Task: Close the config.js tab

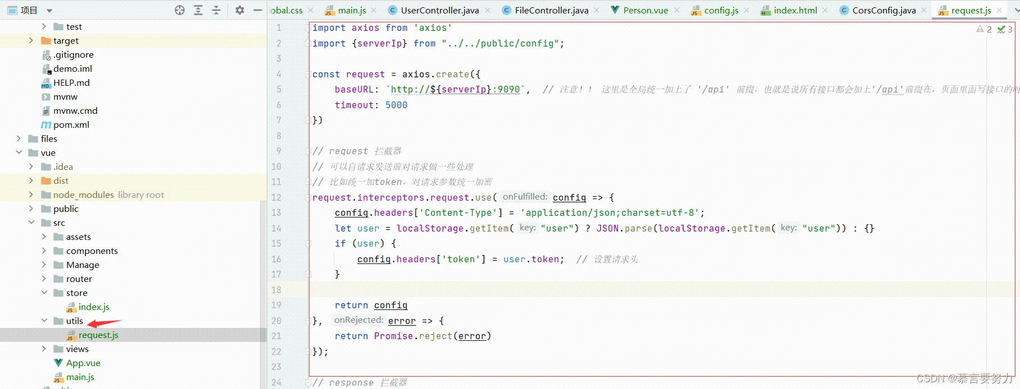Action: point(746,10)
